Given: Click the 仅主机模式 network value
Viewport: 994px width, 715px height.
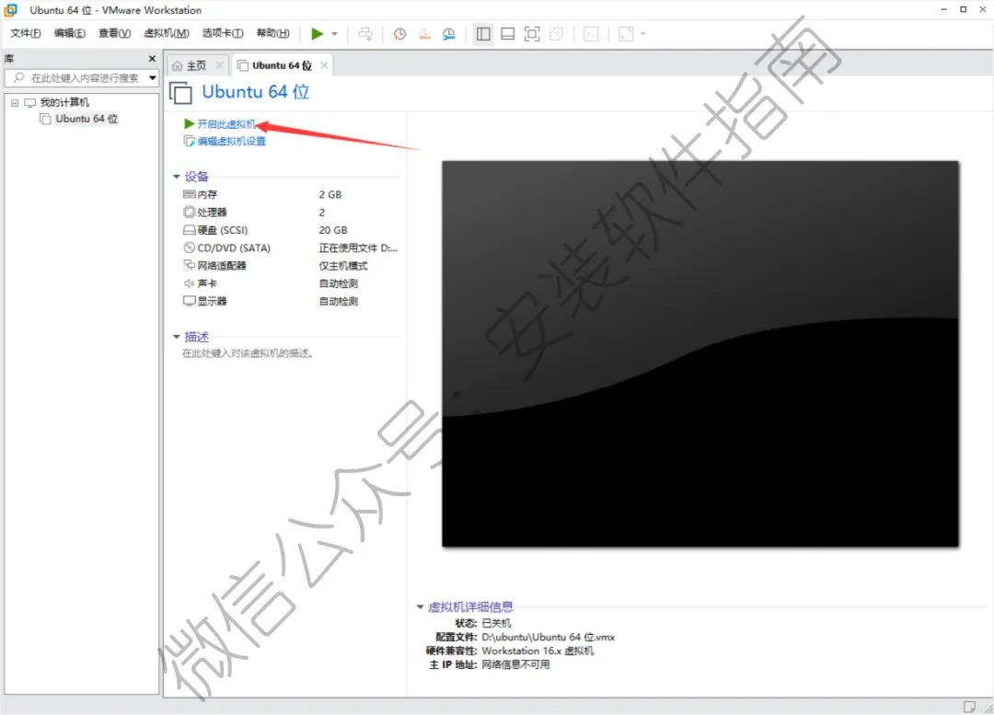Looking at the screenshot, I should [343, 266].
